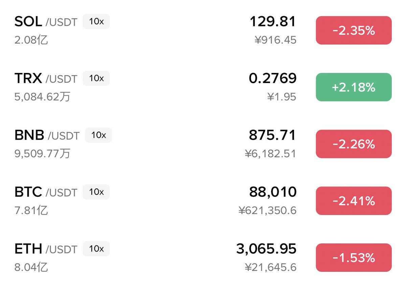Screen dimensions: 406x287
Task: Tap the ETH 10x leverage badge
Action: coord(96,249)
